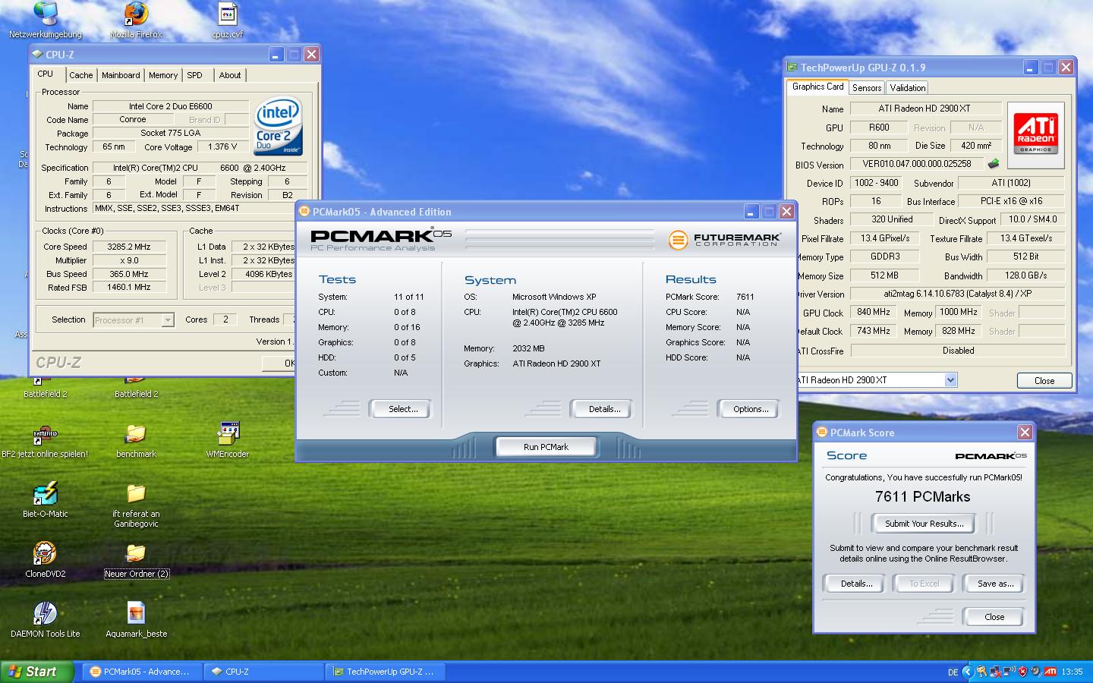Click the disconnected network tray icon
Viewport: 1093px width, 683px height.
(995, 672)
